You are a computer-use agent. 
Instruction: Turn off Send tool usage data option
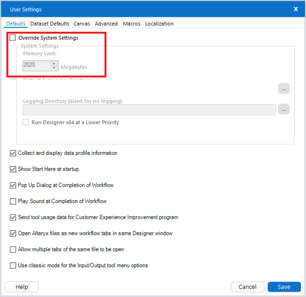(x=12, y=217)
